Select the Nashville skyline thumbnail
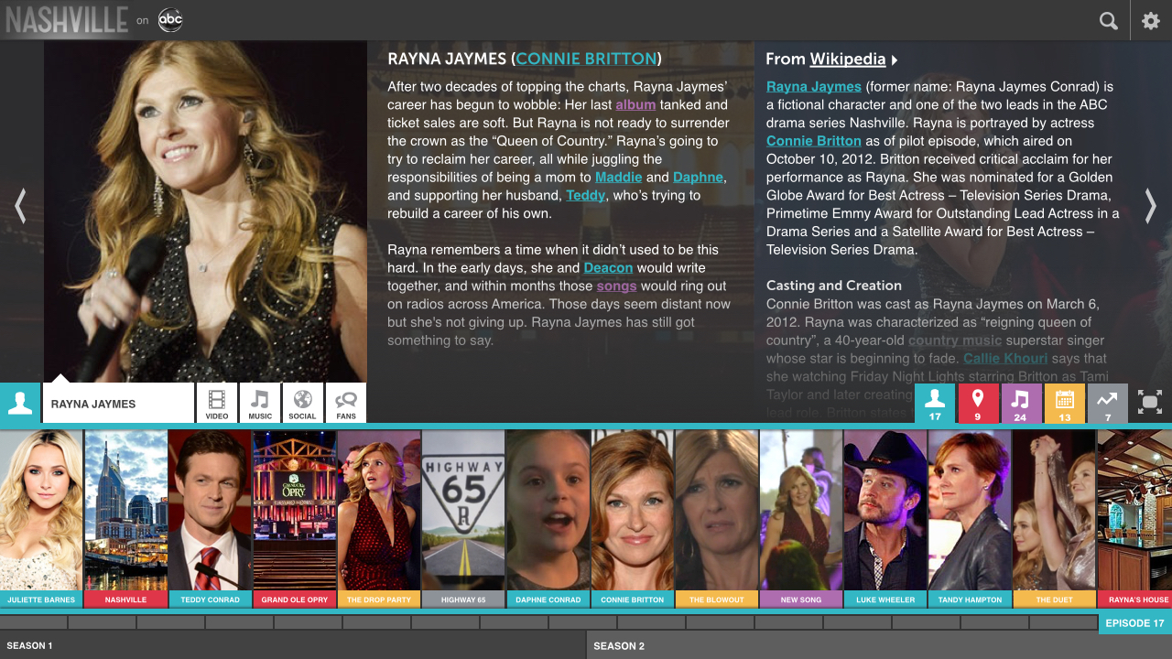This screenshot has height=659, width=1172. (x=125, y=519)
